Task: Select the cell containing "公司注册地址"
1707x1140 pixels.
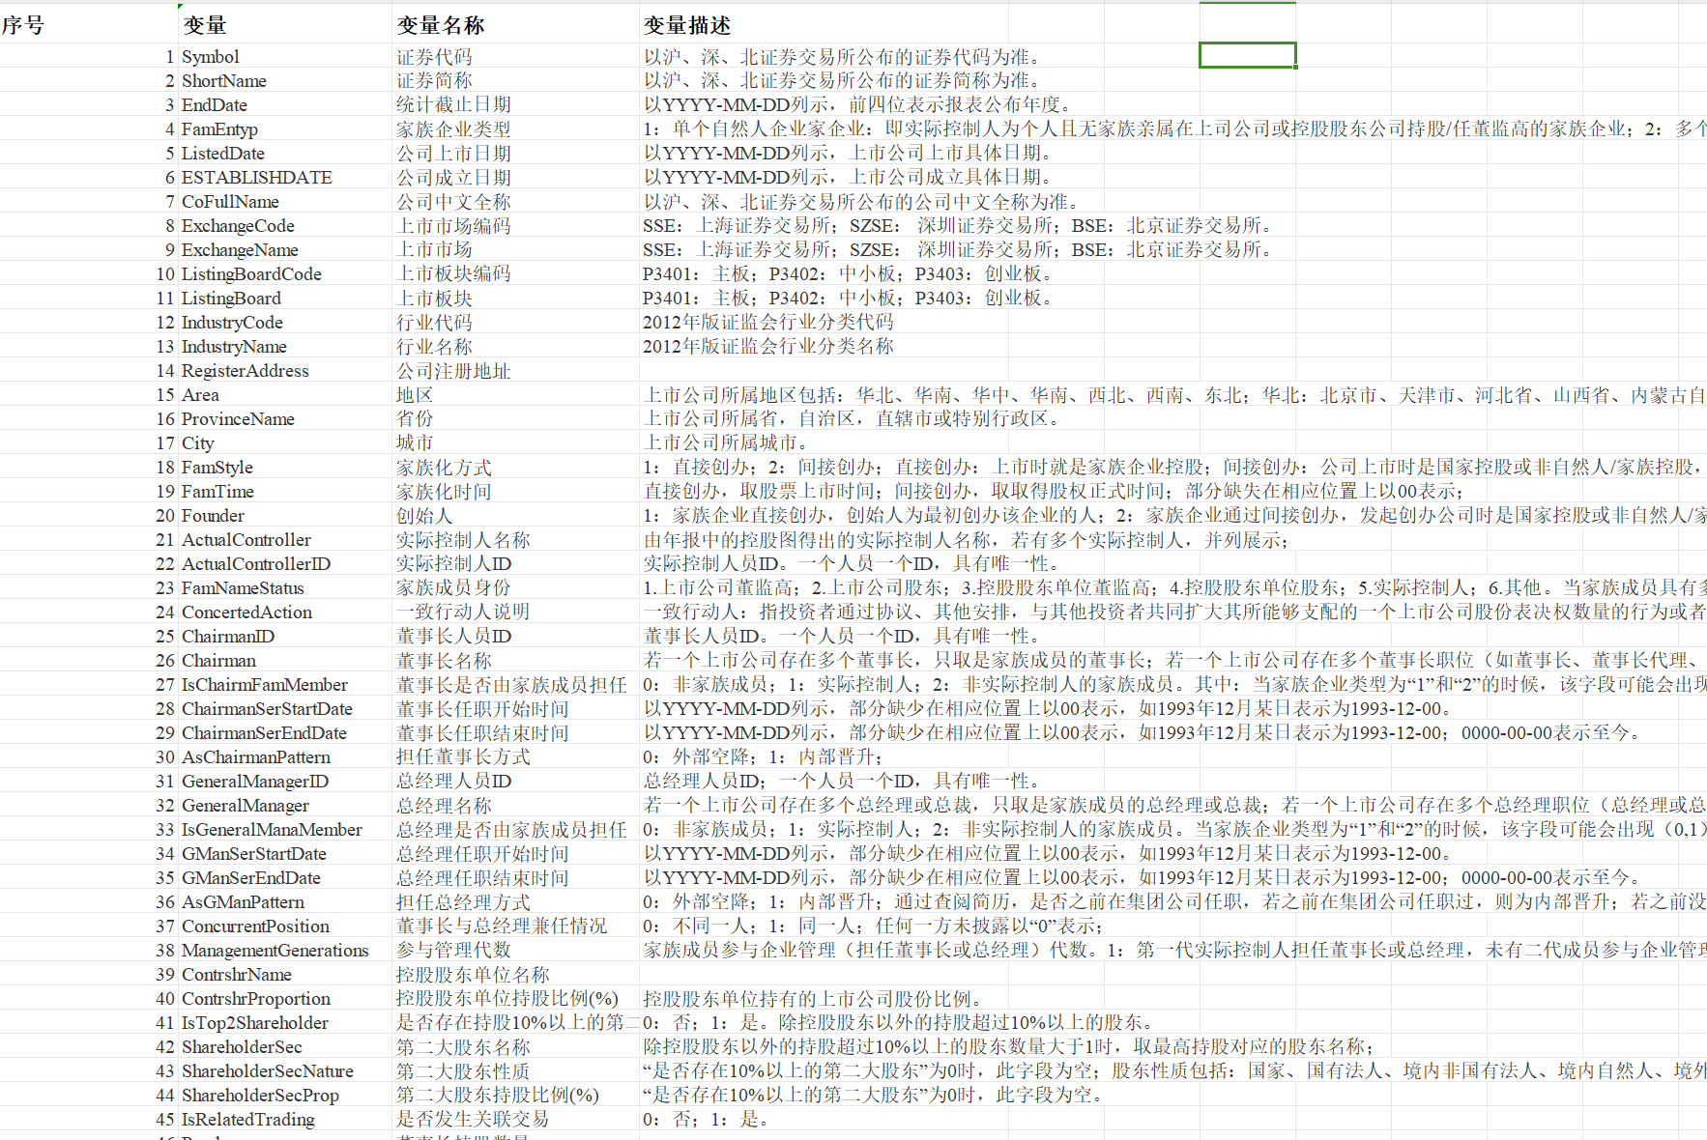Action: point(453,371)
